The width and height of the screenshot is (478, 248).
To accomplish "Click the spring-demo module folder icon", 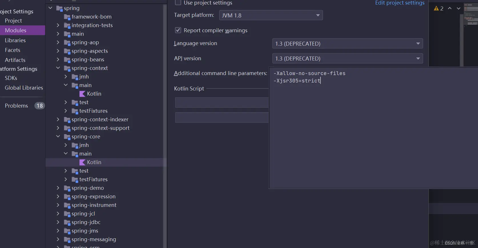I will (x=67, y=188).
